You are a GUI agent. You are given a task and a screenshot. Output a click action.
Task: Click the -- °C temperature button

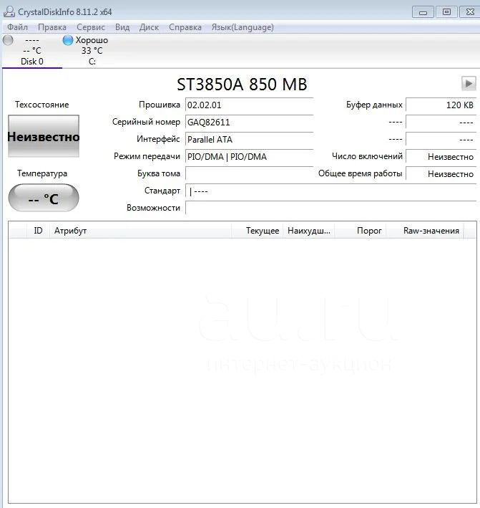click(44, 198)
